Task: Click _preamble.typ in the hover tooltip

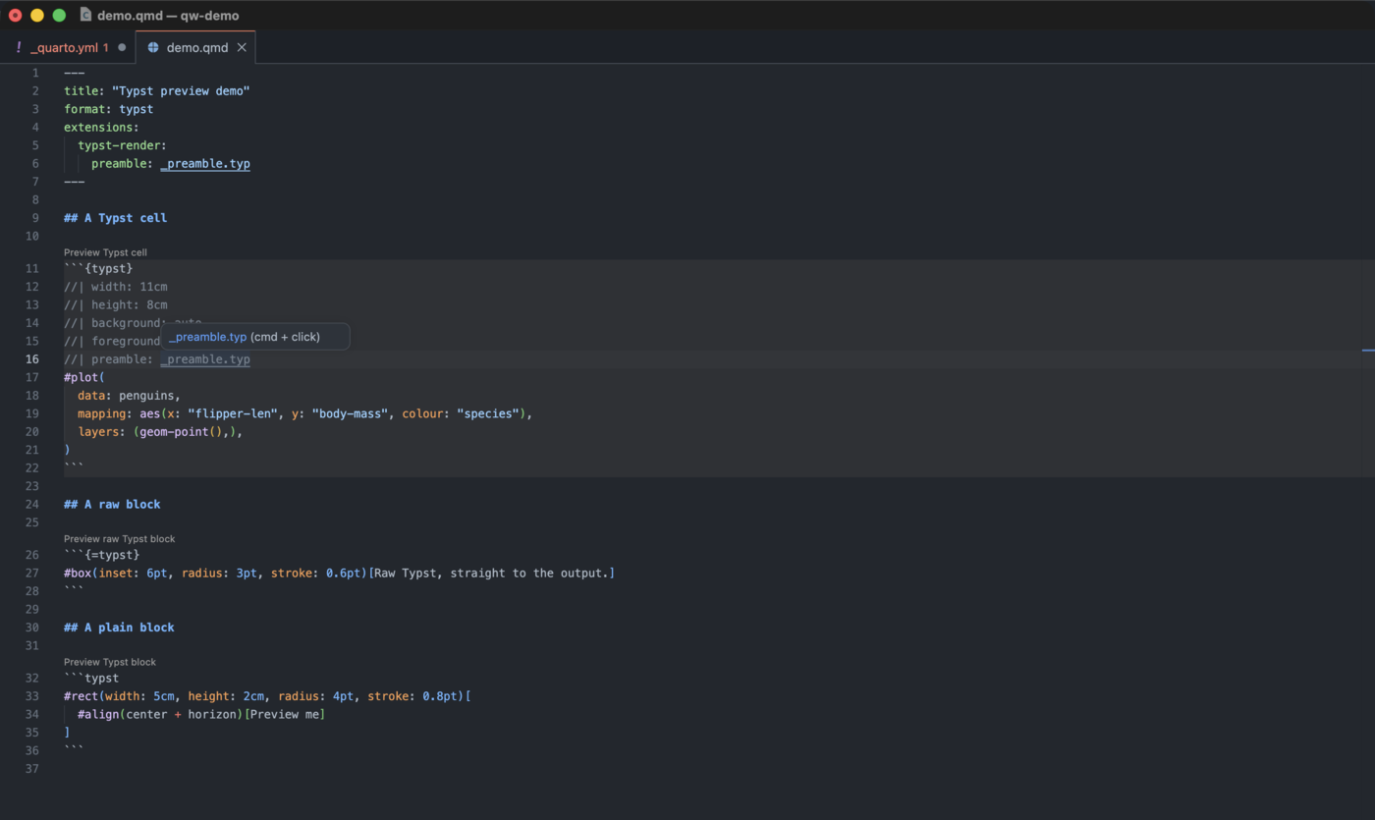Action: [207, 337]
